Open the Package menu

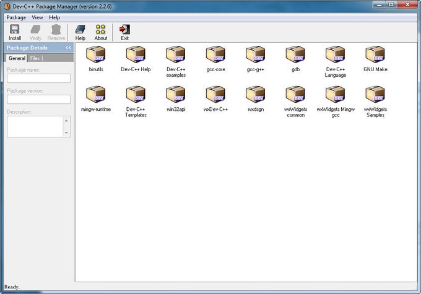[x=16, y=17]
